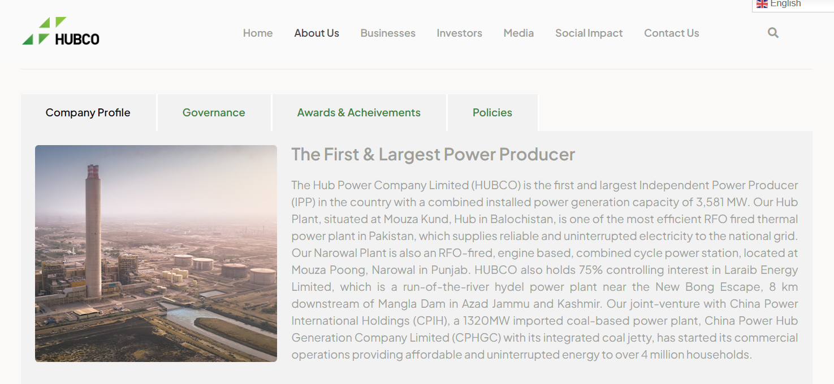Select the Company Profile tab
The width and height of the screenshot is (834, 384).
click(x=88, y=113)
